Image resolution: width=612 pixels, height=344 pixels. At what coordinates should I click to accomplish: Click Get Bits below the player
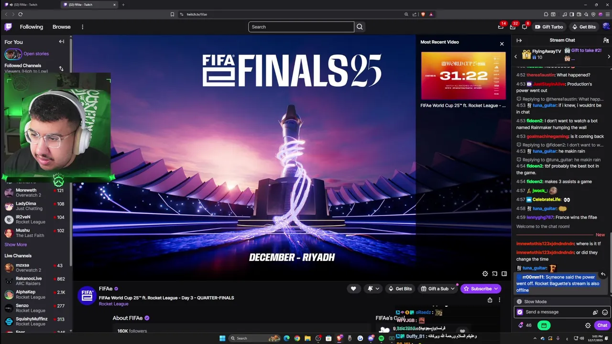tap(400, 289)
